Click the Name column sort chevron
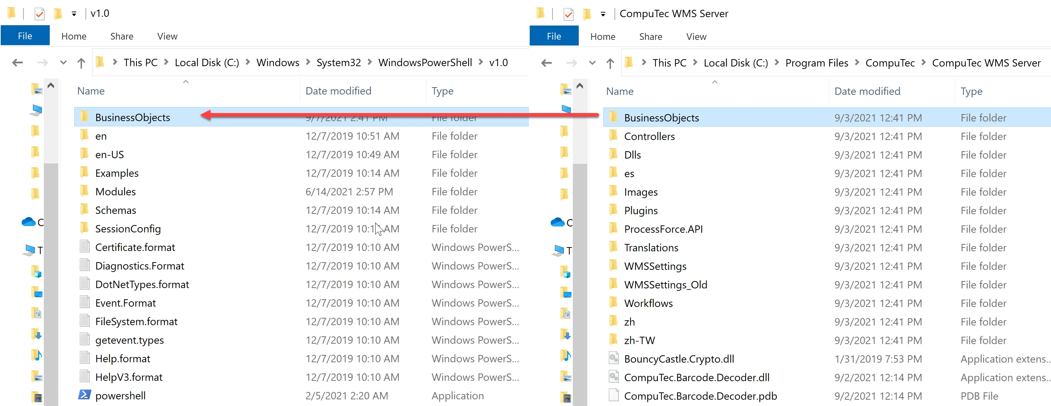The height and width of the screenshot is (406, 1051). tap(186, 82)
